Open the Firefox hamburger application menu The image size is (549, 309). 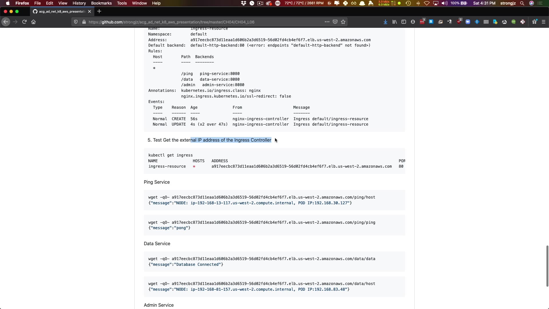pos(544,22)
